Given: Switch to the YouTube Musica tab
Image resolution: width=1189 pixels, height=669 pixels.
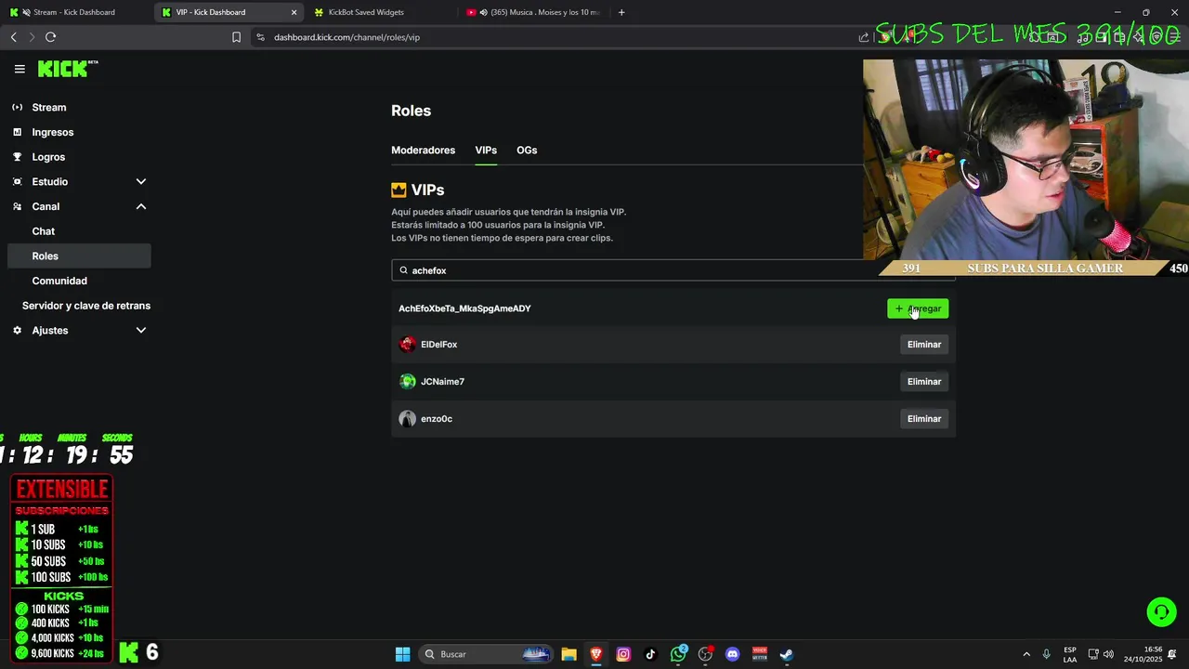Looking at the screenshot, I should click(x=534, y=12).
